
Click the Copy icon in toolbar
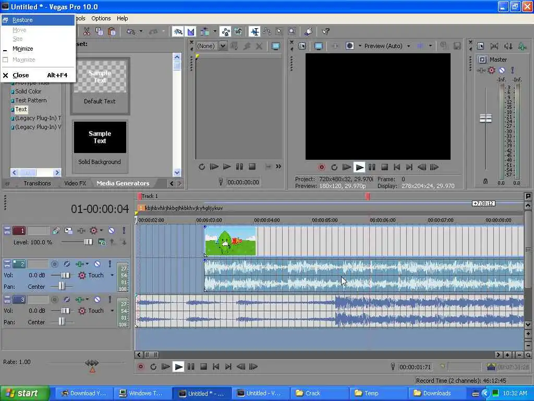(99, 32)
